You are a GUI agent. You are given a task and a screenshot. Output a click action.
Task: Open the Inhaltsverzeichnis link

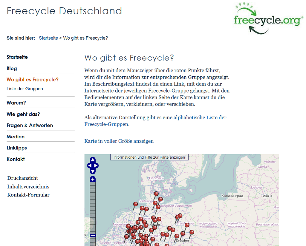pos(28,187)
